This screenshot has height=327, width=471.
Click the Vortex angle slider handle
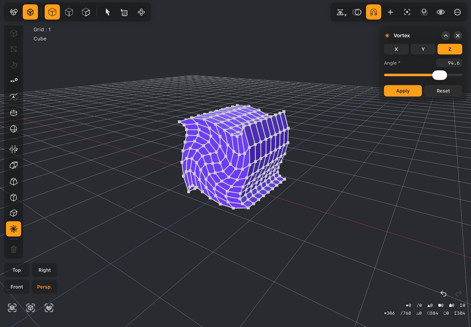[439, 75]
